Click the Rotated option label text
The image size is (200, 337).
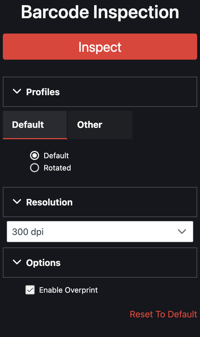pos(57,168)
